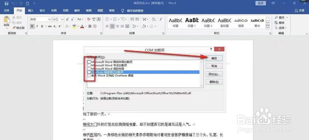
Task: Open the numbered list dropdown arrow
Action: (119, 19)
